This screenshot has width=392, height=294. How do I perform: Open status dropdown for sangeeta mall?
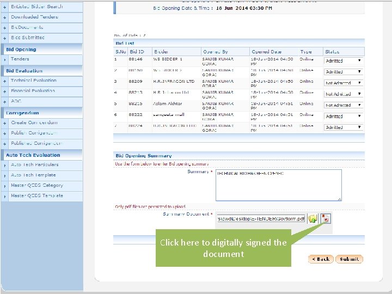(343, 117)
